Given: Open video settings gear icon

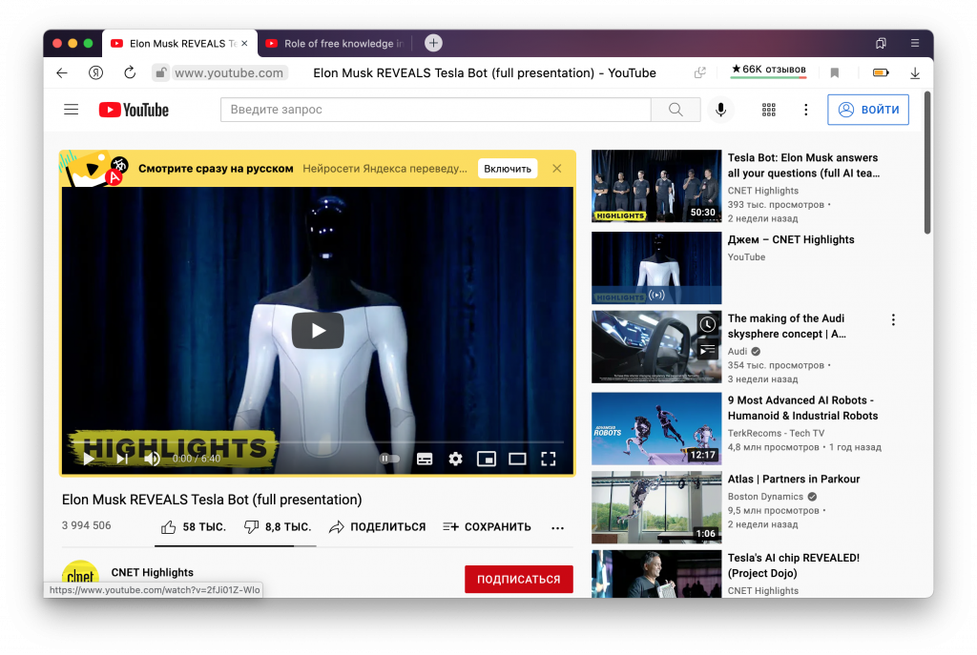Looking at the screenshot, I should 455,459.
